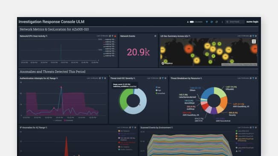Click the filter icon on Threat Intel IOC Severity

pyautogui.click(x=163, y=78)
